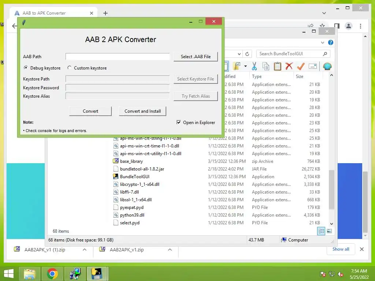Image resolution: width=375 pixels, height=281 pixels.
Task: Switch Explorer to details view icon
Action: pyautogui.click(x=321, y=231)
